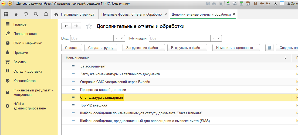Sort by the Наименование column header
298x135 pixels.
pyautogui.click(x=177, y=58)
